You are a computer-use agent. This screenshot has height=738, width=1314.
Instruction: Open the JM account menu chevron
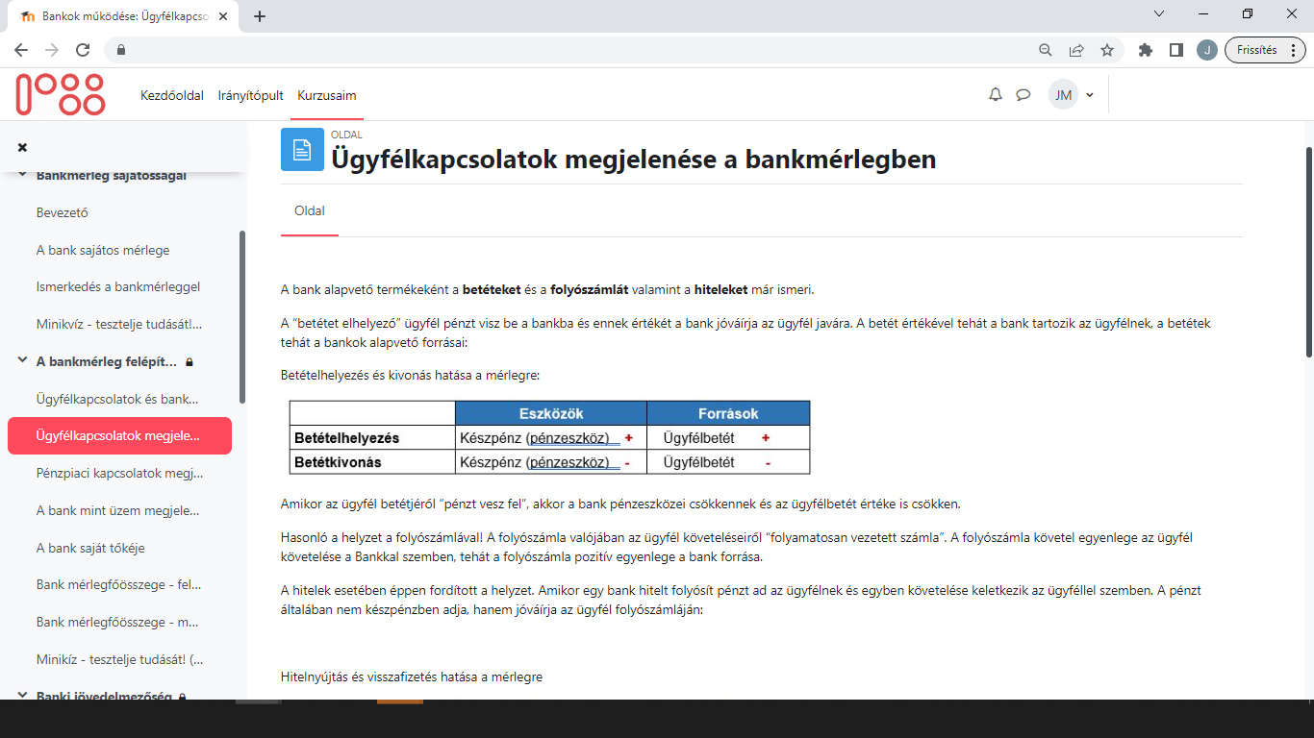point(1090,94)
